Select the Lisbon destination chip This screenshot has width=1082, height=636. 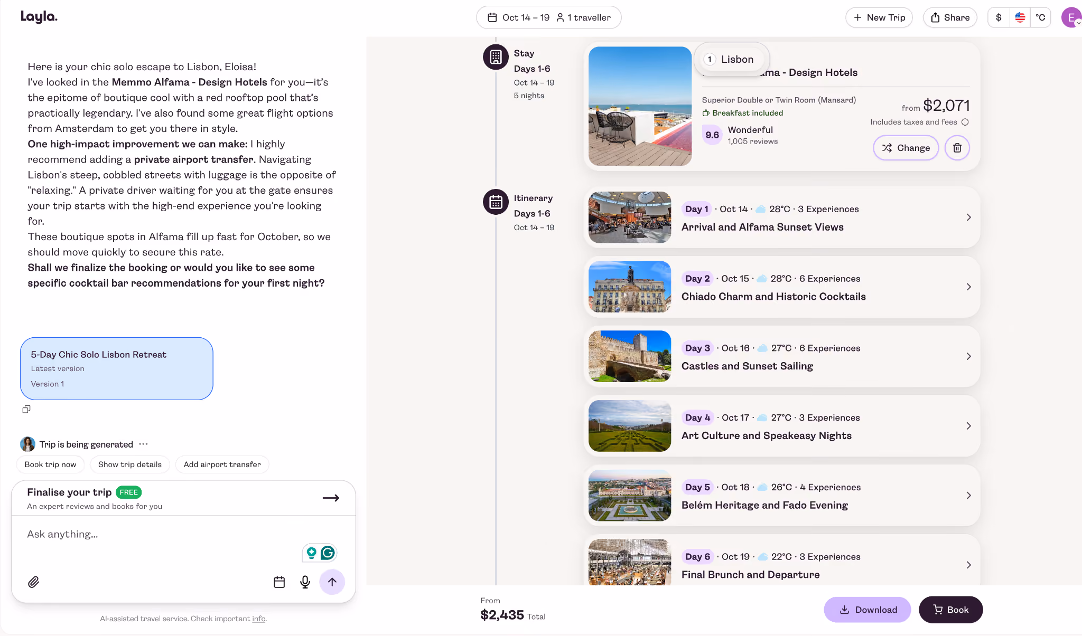732,59
